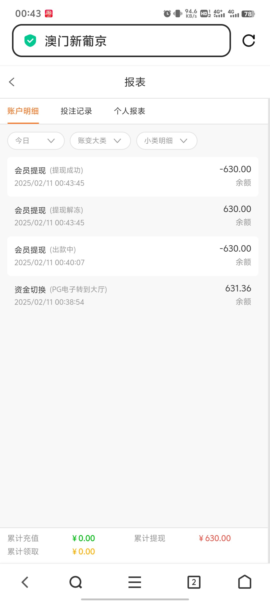The image size is (270, 601).
Task: Open the 资金切换 PG电子转到大厅 record
Action: 133,295
